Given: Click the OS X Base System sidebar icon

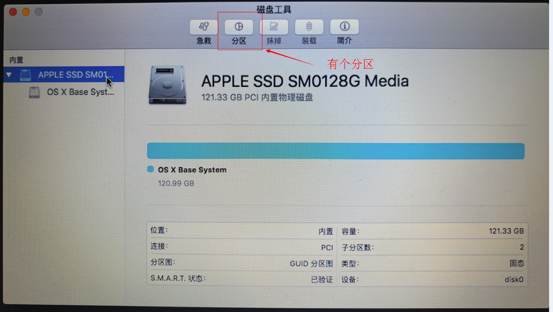Looking at the screenshot, I should click(34, 92).
